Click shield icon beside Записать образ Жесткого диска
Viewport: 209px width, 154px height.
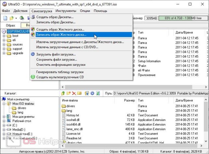[x=33, y=35]
